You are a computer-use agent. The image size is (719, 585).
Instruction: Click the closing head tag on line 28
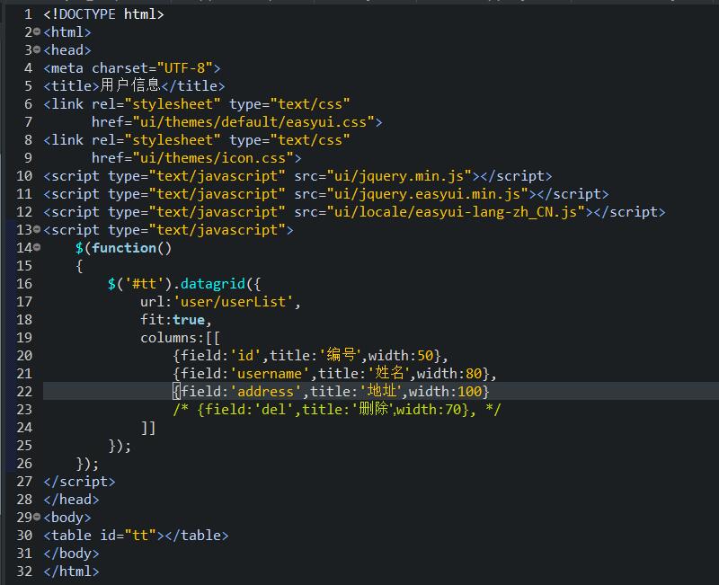point(71,500)
